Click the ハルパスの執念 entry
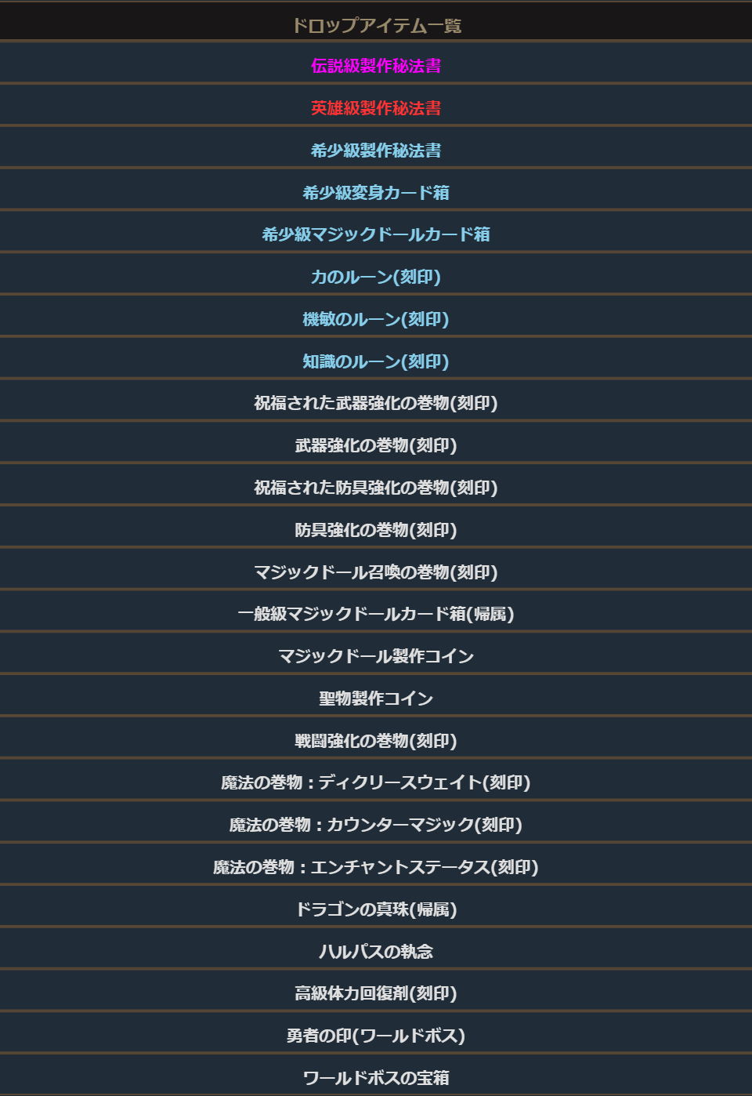 pos(376,952)
